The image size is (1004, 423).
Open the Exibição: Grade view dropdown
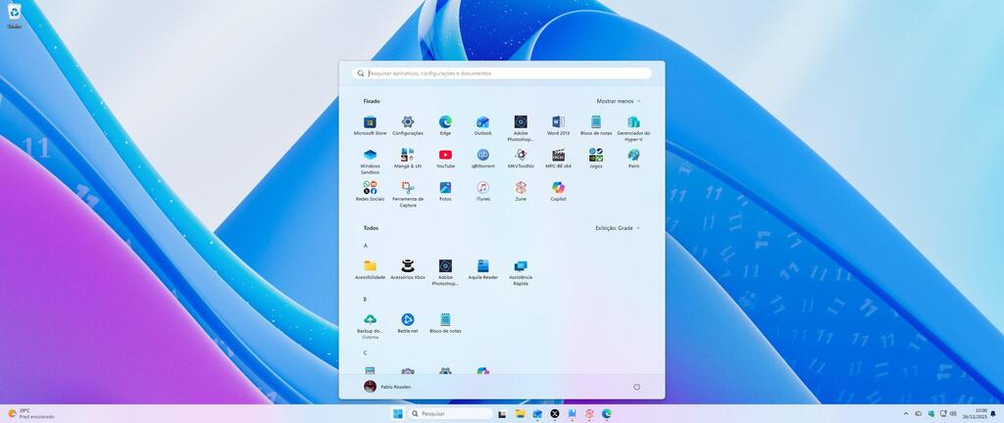pyautogui.click(x=618, y=228)
